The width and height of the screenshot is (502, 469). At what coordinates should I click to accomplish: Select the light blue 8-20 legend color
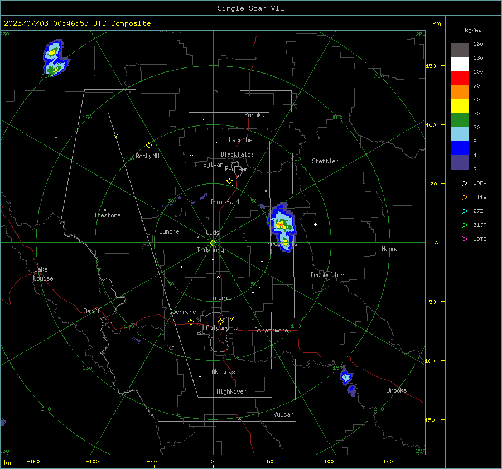coord(460,134)
